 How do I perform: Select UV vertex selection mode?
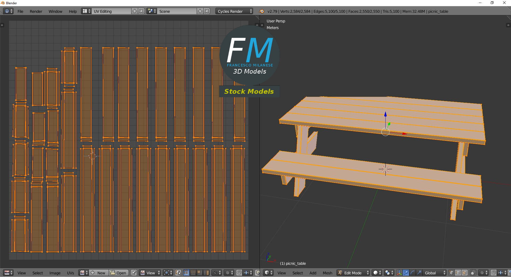click(186, 273)
